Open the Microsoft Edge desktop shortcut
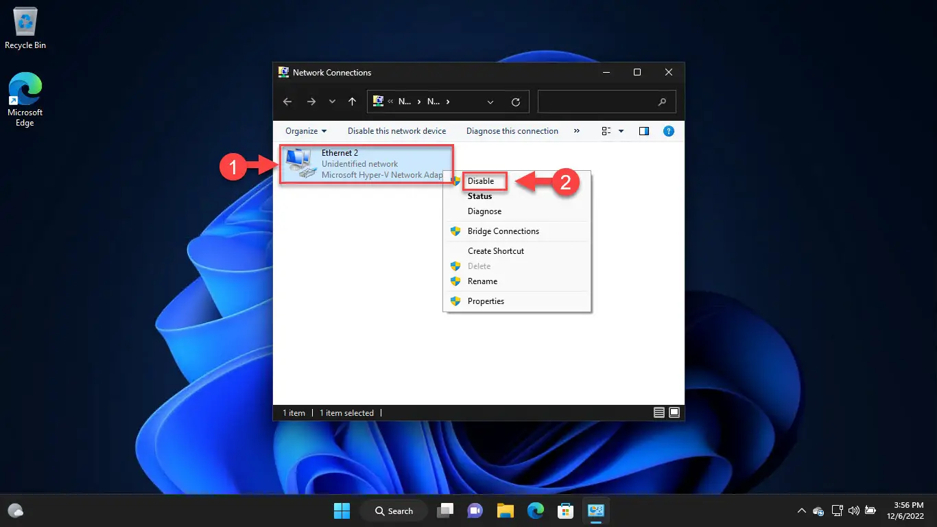937x527 pixels. click(25, 100)
